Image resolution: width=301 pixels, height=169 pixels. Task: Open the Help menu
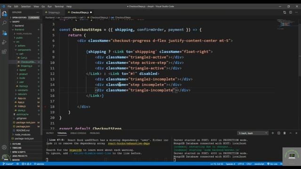pyautogui.click(x=69, y=6)
